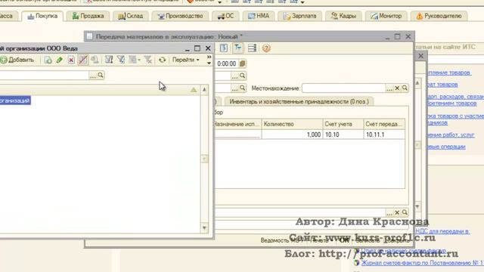Switch to the Покупка tab
Screen dimensions: 484x272
(42, 16)
